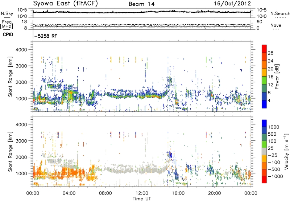Click the '3000' tick of the velocity panel

pos(21,141)
